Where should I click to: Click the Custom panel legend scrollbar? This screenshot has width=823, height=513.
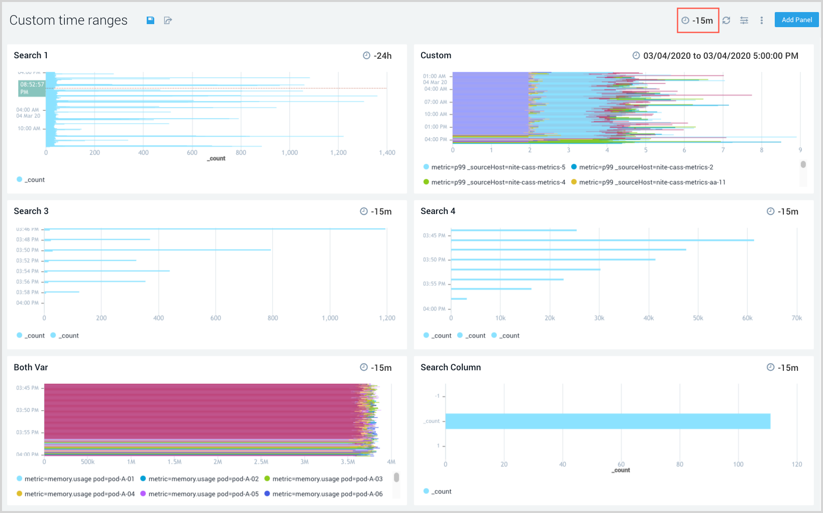(x=803, y=165)
